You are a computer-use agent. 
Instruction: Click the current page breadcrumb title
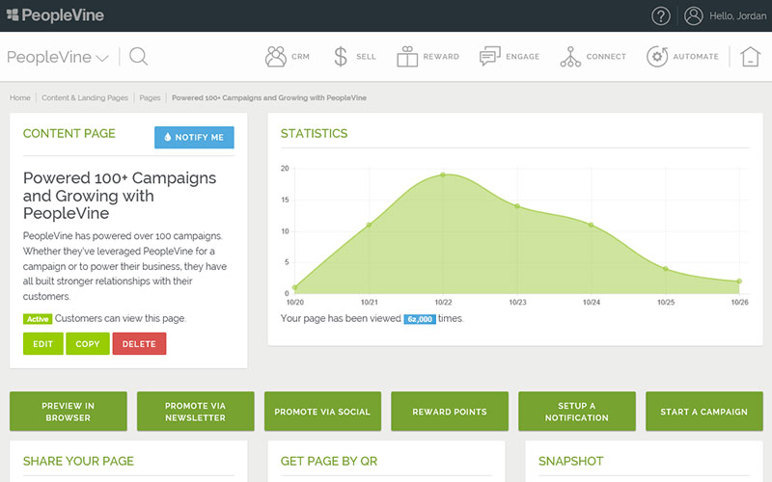269,98
